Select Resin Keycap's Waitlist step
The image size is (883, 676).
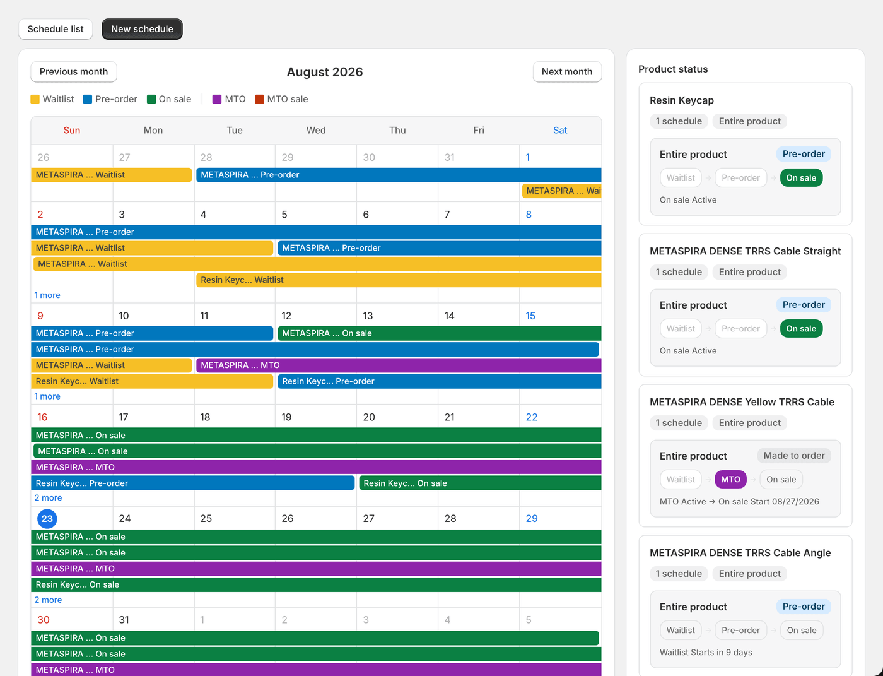(x=681, y=178)
